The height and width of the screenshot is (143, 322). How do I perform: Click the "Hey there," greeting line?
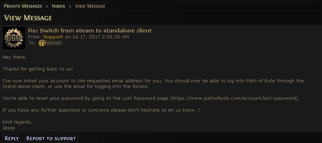click(x=14, y=57)
